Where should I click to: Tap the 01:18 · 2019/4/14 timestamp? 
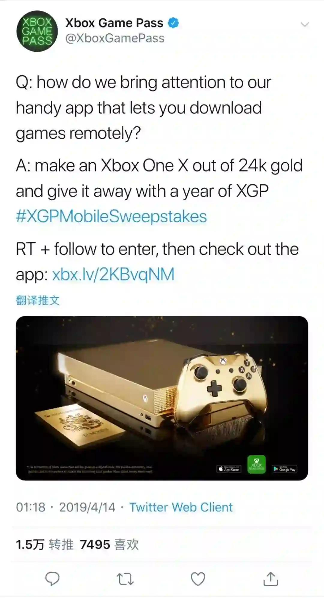66,507
